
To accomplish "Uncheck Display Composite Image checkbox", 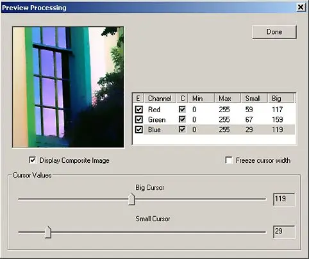I will [x=33, y=160].
